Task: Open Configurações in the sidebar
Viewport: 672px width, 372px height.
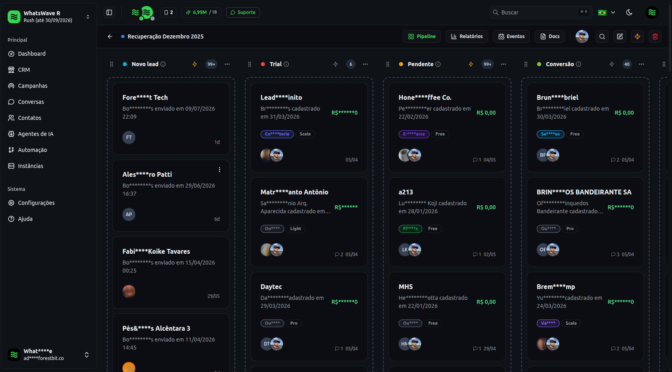Action: point(48,203)
